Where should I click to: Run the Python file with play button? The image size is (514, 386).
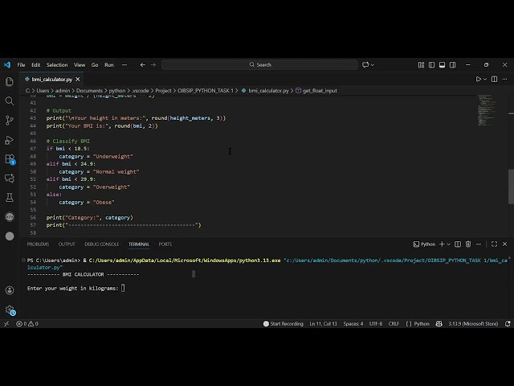[x=479, y=79]
